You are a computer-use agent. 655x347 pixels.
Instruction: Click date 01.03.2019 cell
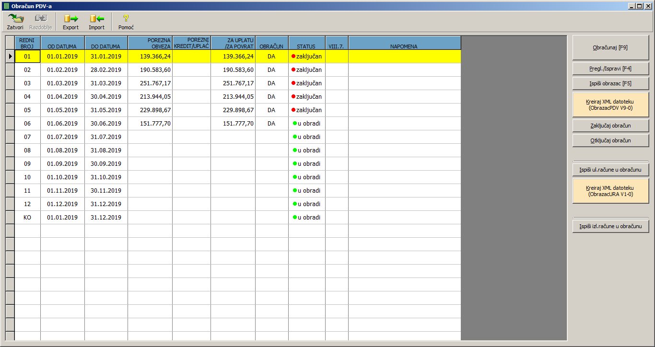(63, 83)
